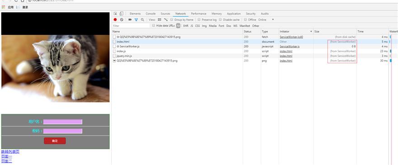Image resolution: width=398 pixels, height=165 pixels.
Task: Switch to the Security tab
Action: tap(251, 14)
